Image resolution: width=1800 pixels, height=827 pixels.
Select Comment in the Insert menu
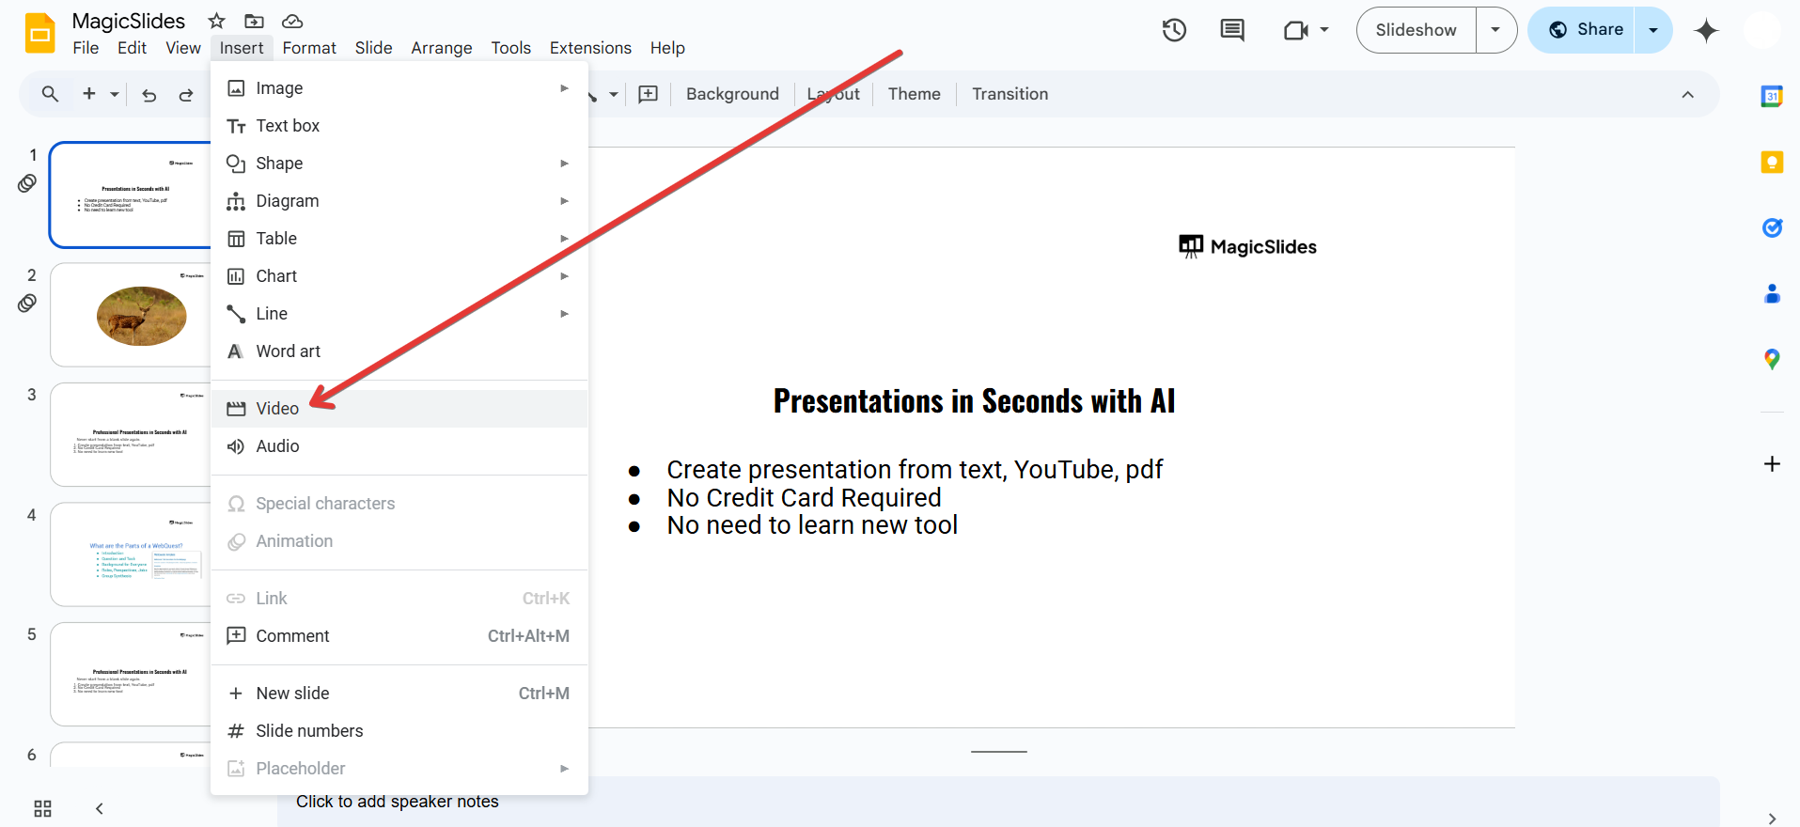coord(399,636)
